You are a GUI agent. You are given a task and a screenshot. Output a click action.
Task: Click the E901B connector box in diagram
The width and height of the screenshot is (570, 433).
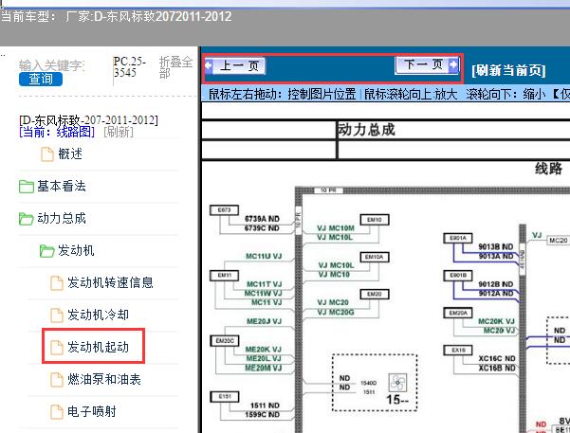click(x=458, y=276)
